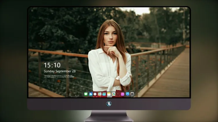Screen dimensions: 218x122
Task: Click the Sunday September 28 date text
Action: pyautogui.click(x=60, y=71)
